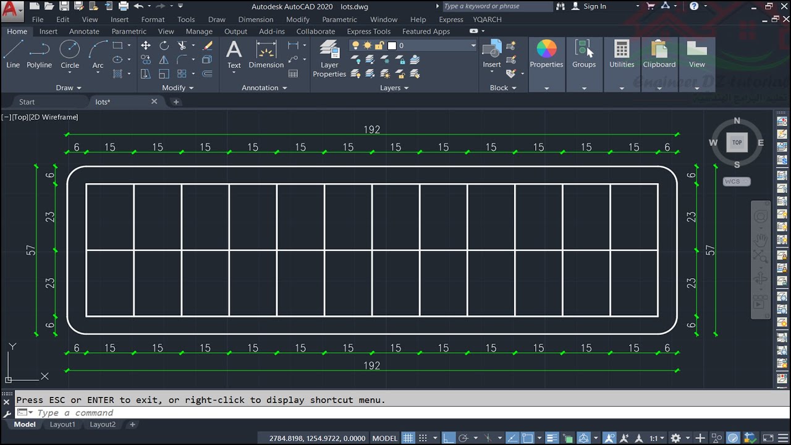Select the Ellipse tool

[x=117, y=60]
